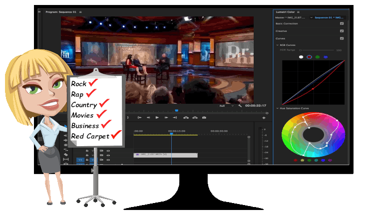Toggle lock on the V1 track
This screenshot has height=213, width=367.
87,160
